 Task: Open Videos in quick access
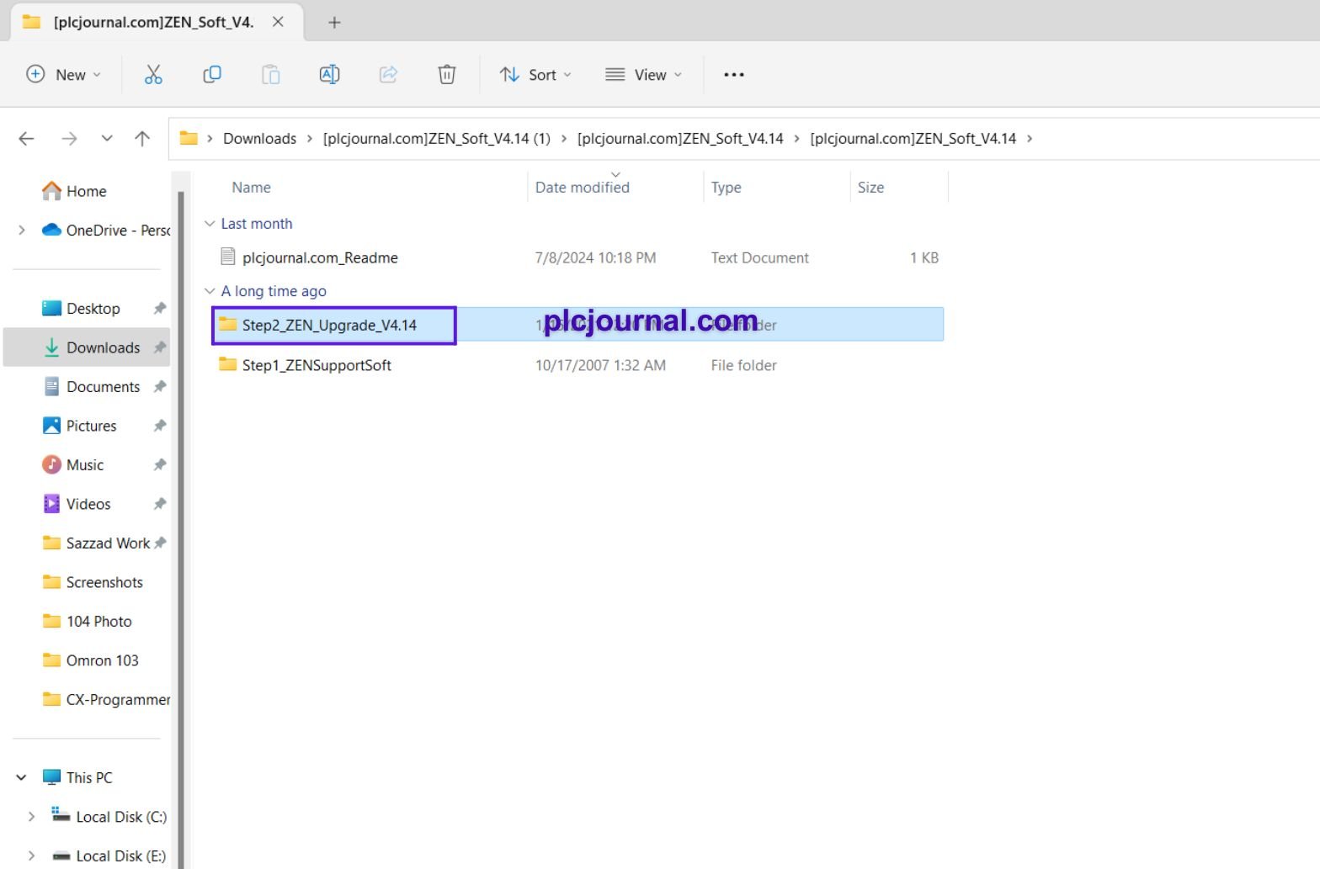pyautogui.click(x=88, y=504)
